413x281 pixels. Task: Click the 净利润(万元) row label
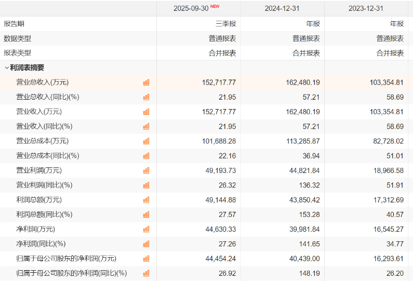point(36,229)
